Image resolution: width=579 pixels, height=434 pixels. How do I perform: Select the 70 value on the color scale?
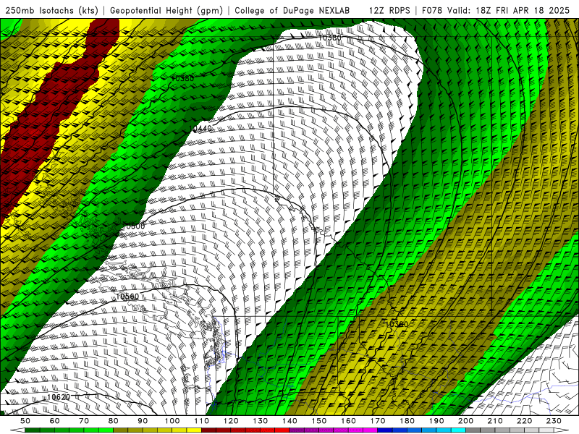[84, 421]
